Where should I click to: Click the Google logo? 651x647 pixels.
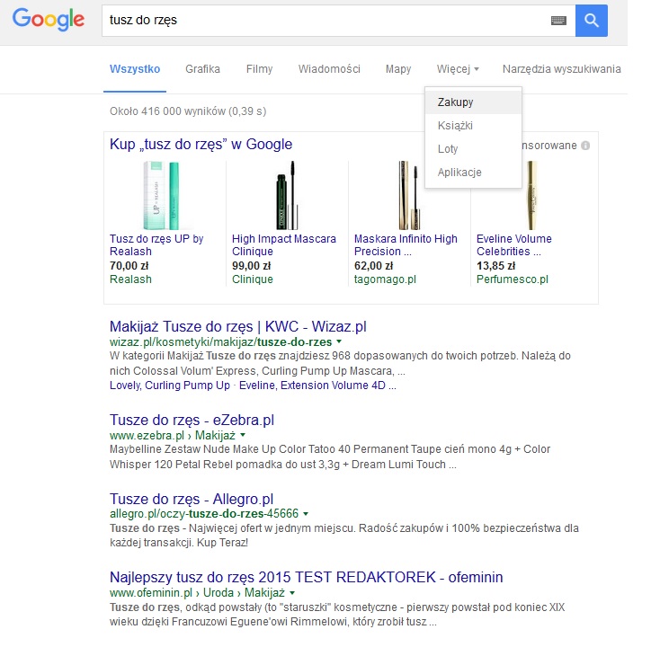coord(49,20)
